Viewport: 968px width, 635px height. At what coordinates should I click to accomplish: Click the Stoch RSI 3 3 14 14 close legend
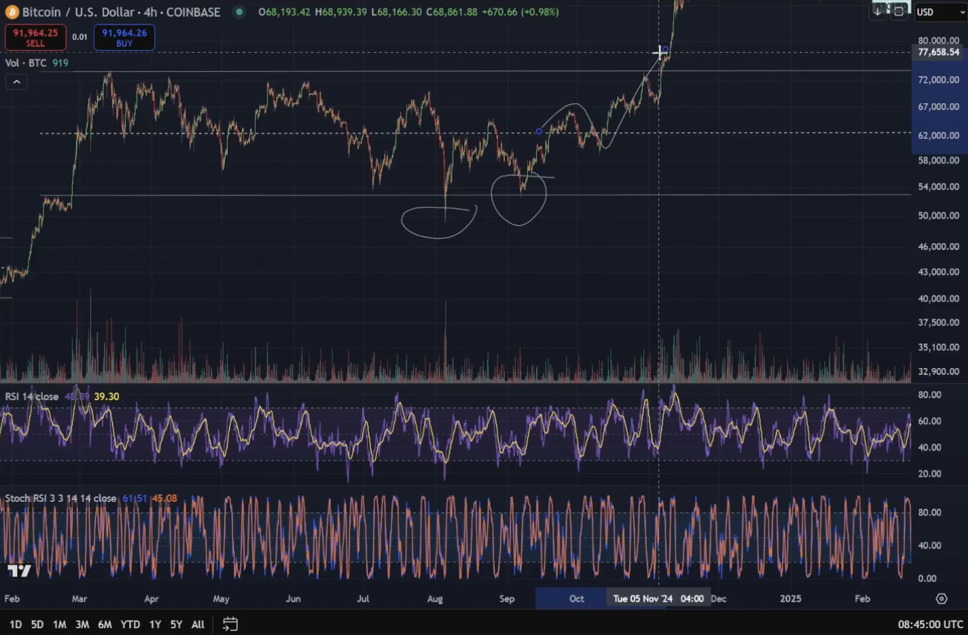click(x=60, y=498)
